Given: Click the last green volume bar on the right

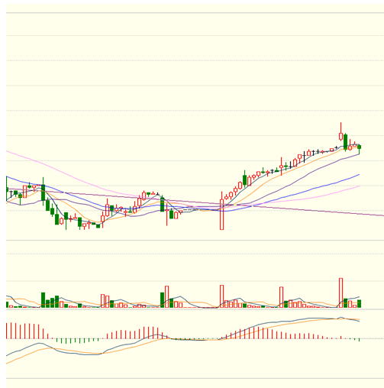Looking at the screenshot, I should [359, 304].
